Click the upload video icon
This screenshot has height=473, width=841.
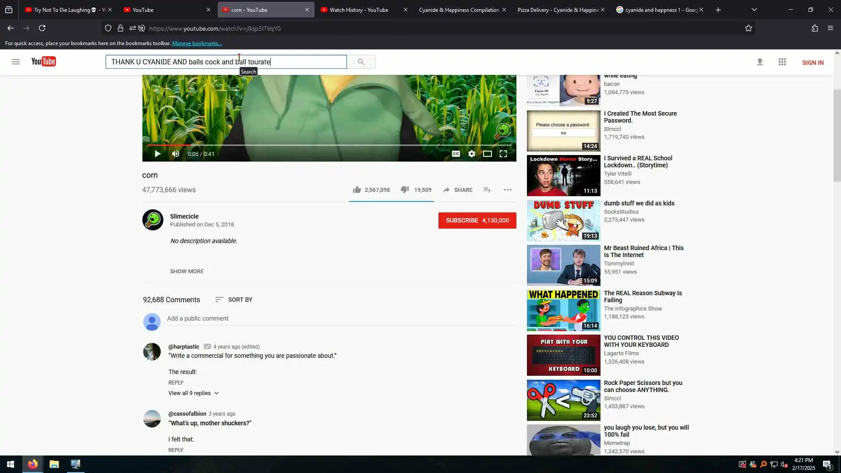point(760,62)
